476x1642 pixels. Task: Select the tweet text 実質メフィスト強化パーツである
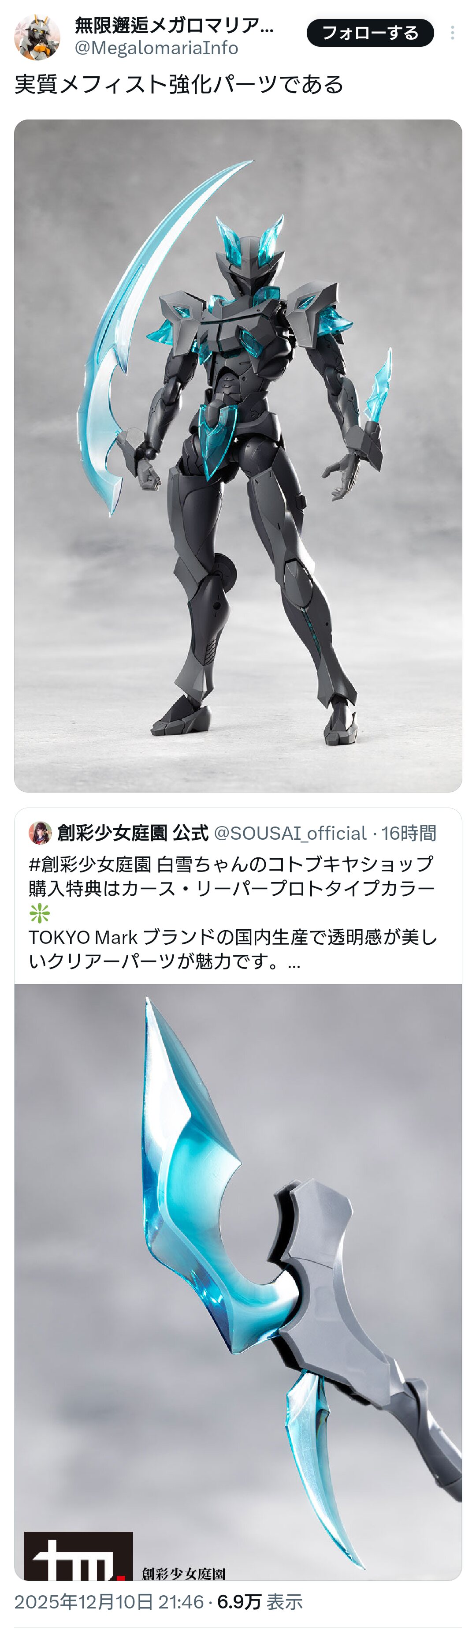[179, 84]
